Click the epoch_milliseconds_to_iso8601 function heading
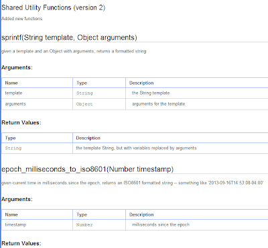Image resolution: width=268 pixels, height=248 pixels. coord(87,169)
